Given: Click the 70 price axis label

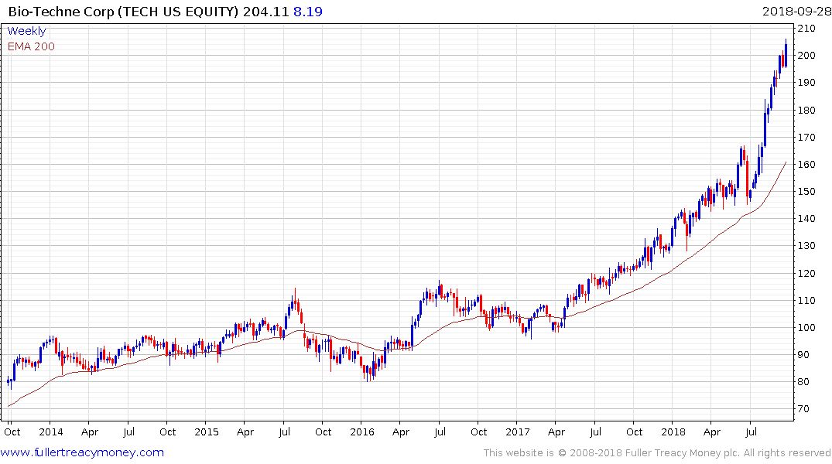Looking at the screenshot, I should coord(803,408).
